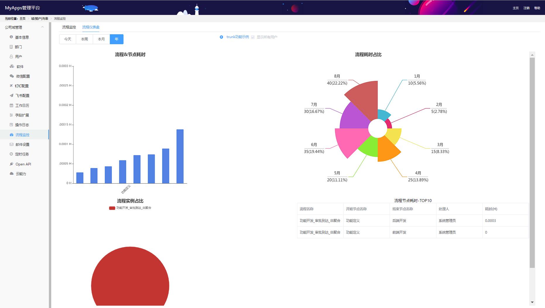Click the calendar icon for 工作日历
This screenshot has height=308, width=545.
click(11, 105)
